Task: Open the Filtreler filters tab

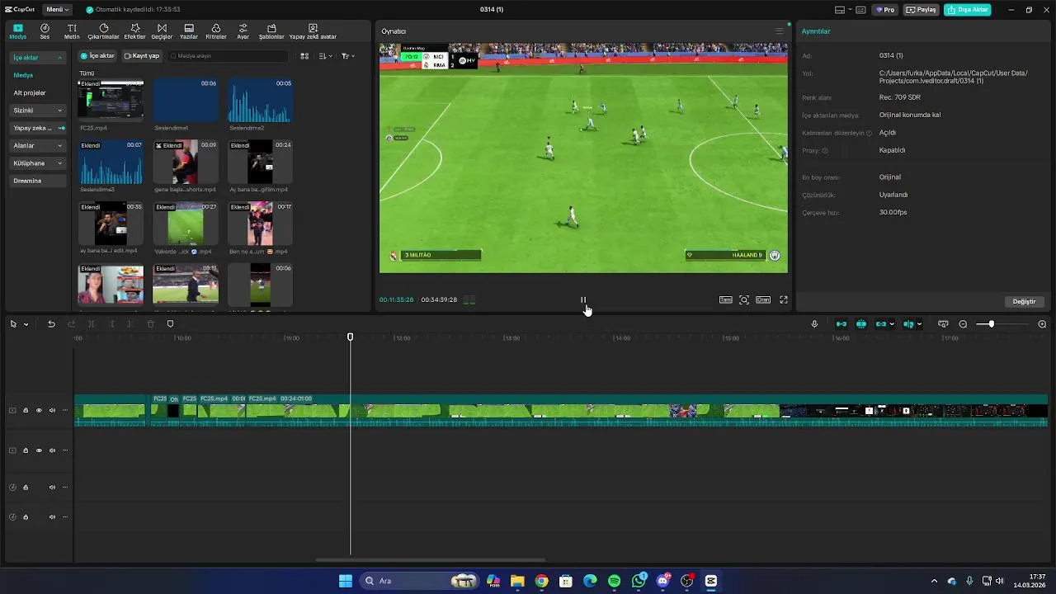Action: [x=215, y=31]
